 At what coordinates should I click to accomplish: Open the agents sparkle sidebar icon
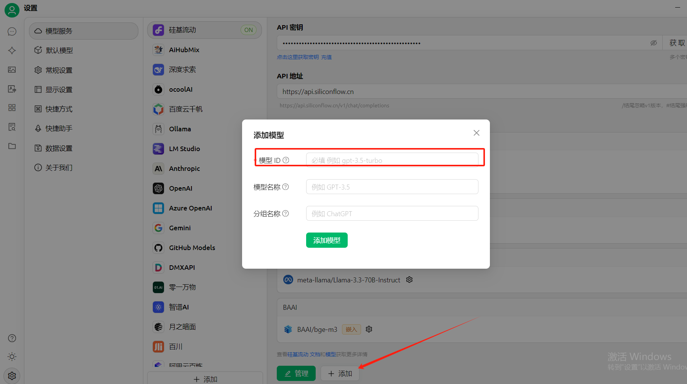[12, 50]
